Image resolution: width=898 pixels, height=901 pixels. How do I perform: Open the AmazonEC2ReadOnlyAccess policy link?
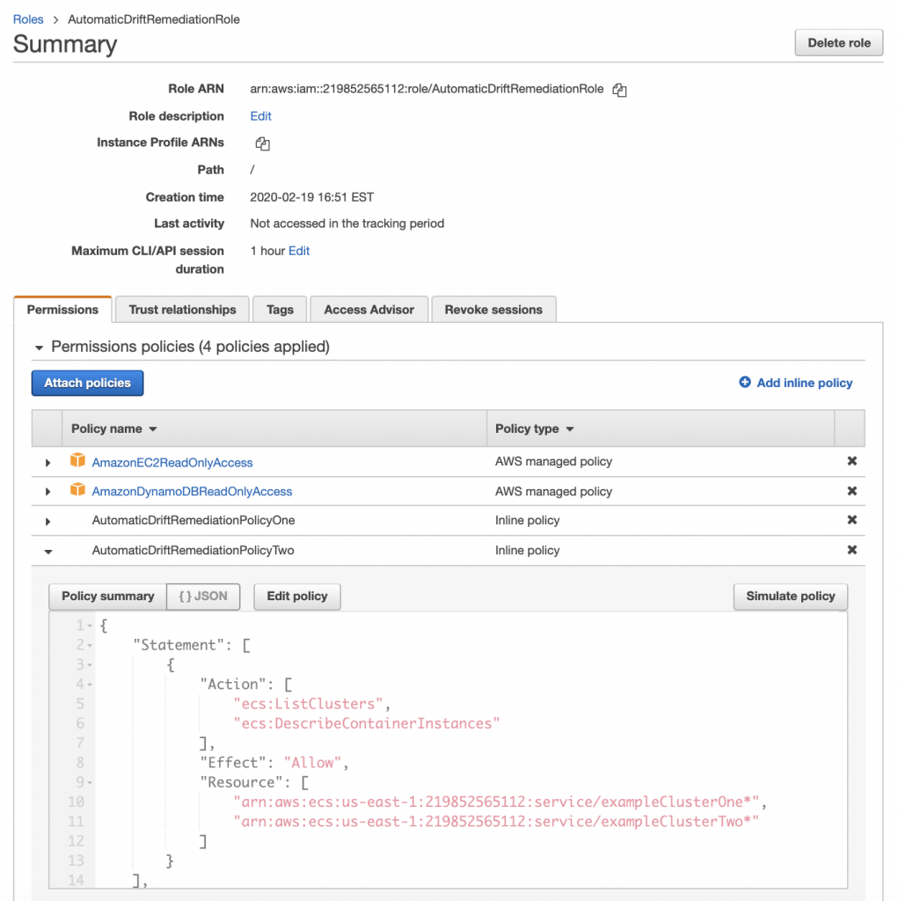coord(172,463)
